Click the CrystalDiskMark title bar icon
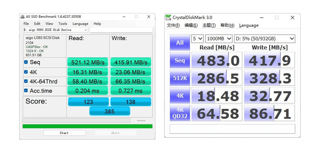 tap(169, 17)
